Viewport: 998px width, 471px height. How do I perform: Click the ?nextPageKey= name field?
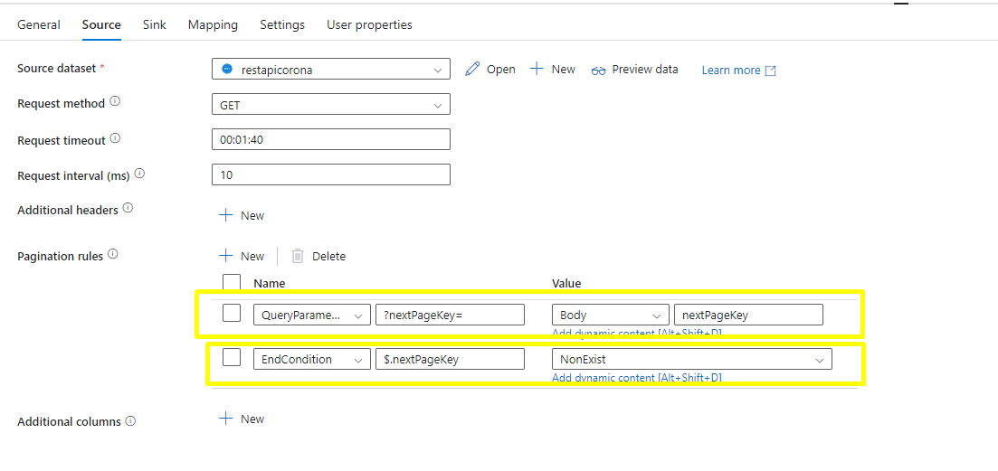point(450,315)
